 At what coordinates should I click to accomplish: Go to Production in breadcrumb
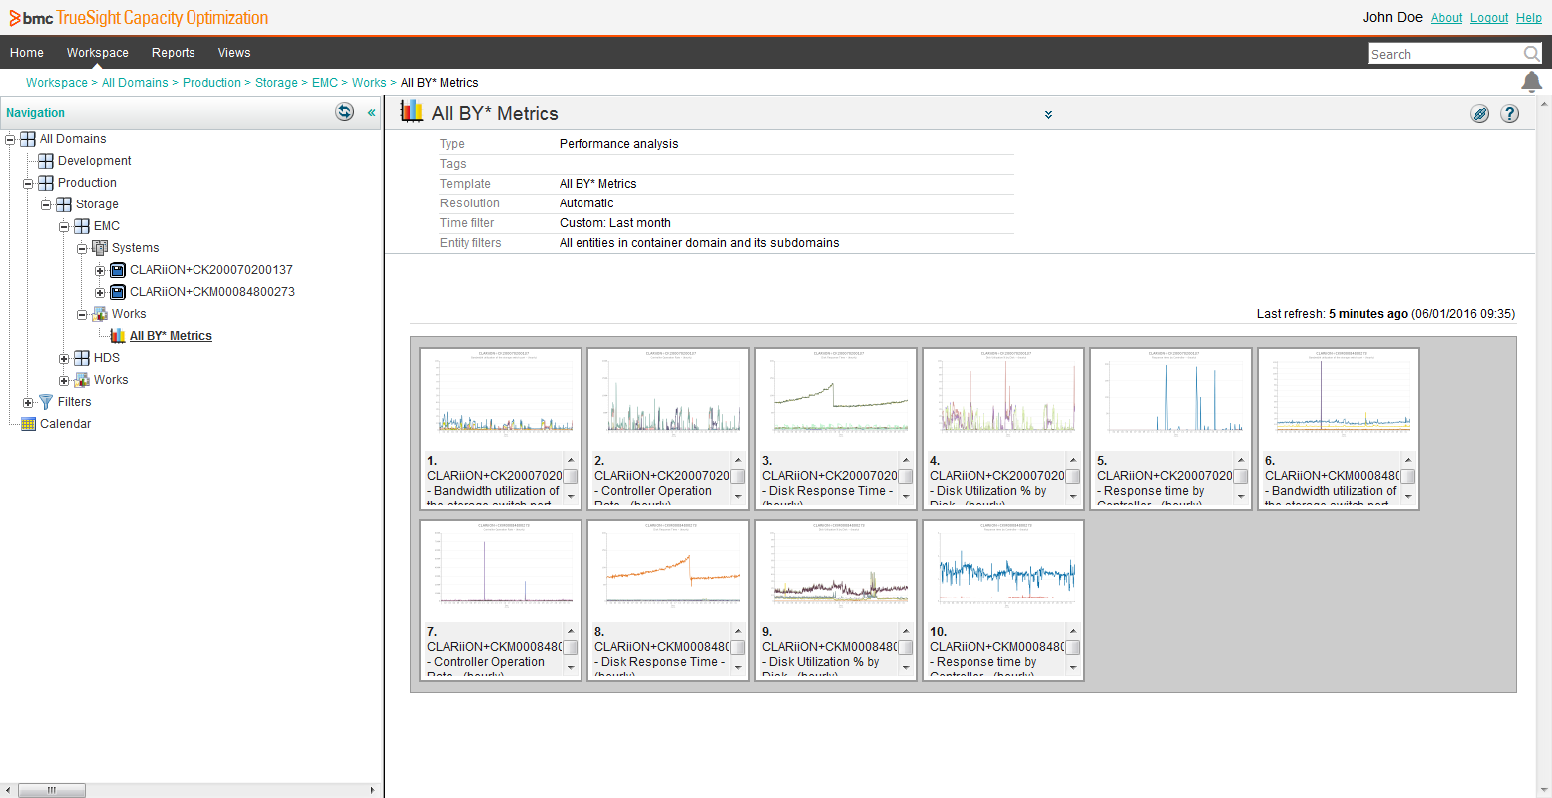211,83
